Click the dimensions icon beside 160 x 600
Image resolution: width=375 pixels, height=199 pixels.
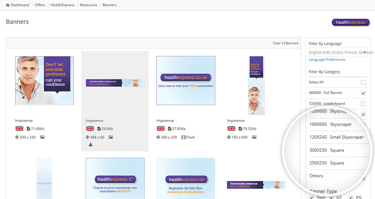point(229,138)
